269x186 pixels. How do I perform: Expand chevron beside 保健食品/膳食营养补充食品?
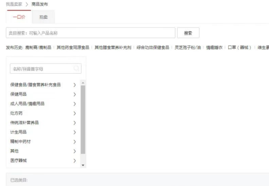(75, 85)
